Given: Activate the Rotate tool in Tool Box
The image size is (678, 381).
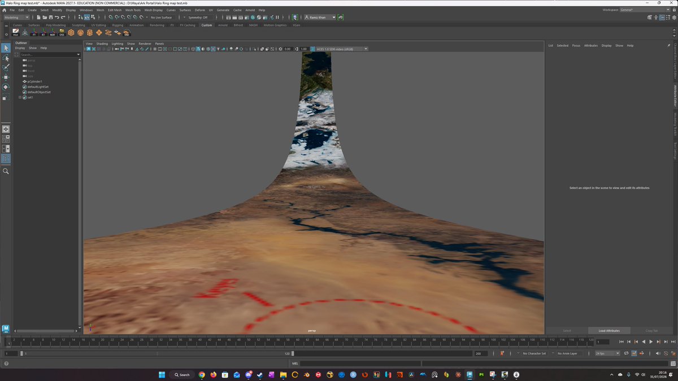Looking at the screenshot, I should [6, 87].
